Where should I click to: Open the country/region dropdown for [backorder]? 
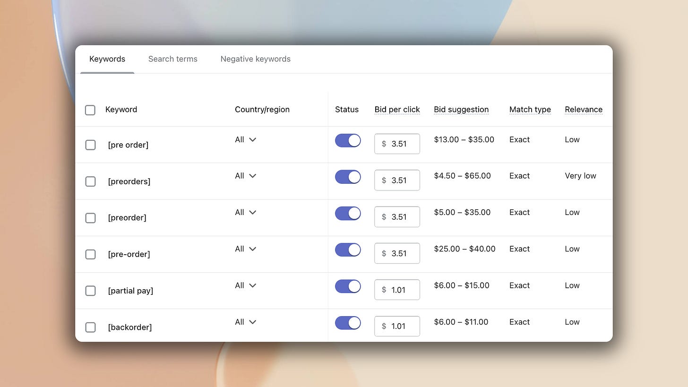[x=245, y=322]
